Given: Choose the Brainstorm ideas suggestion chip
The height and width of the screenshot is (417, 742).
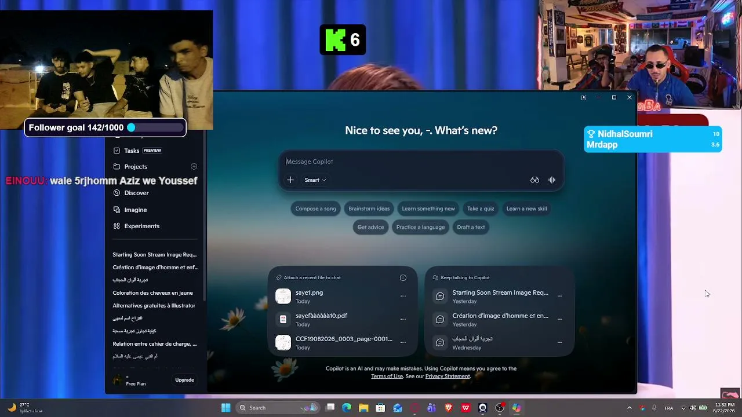Looking at the screenshot, I should pyautogui.click(x=369, y=209).
